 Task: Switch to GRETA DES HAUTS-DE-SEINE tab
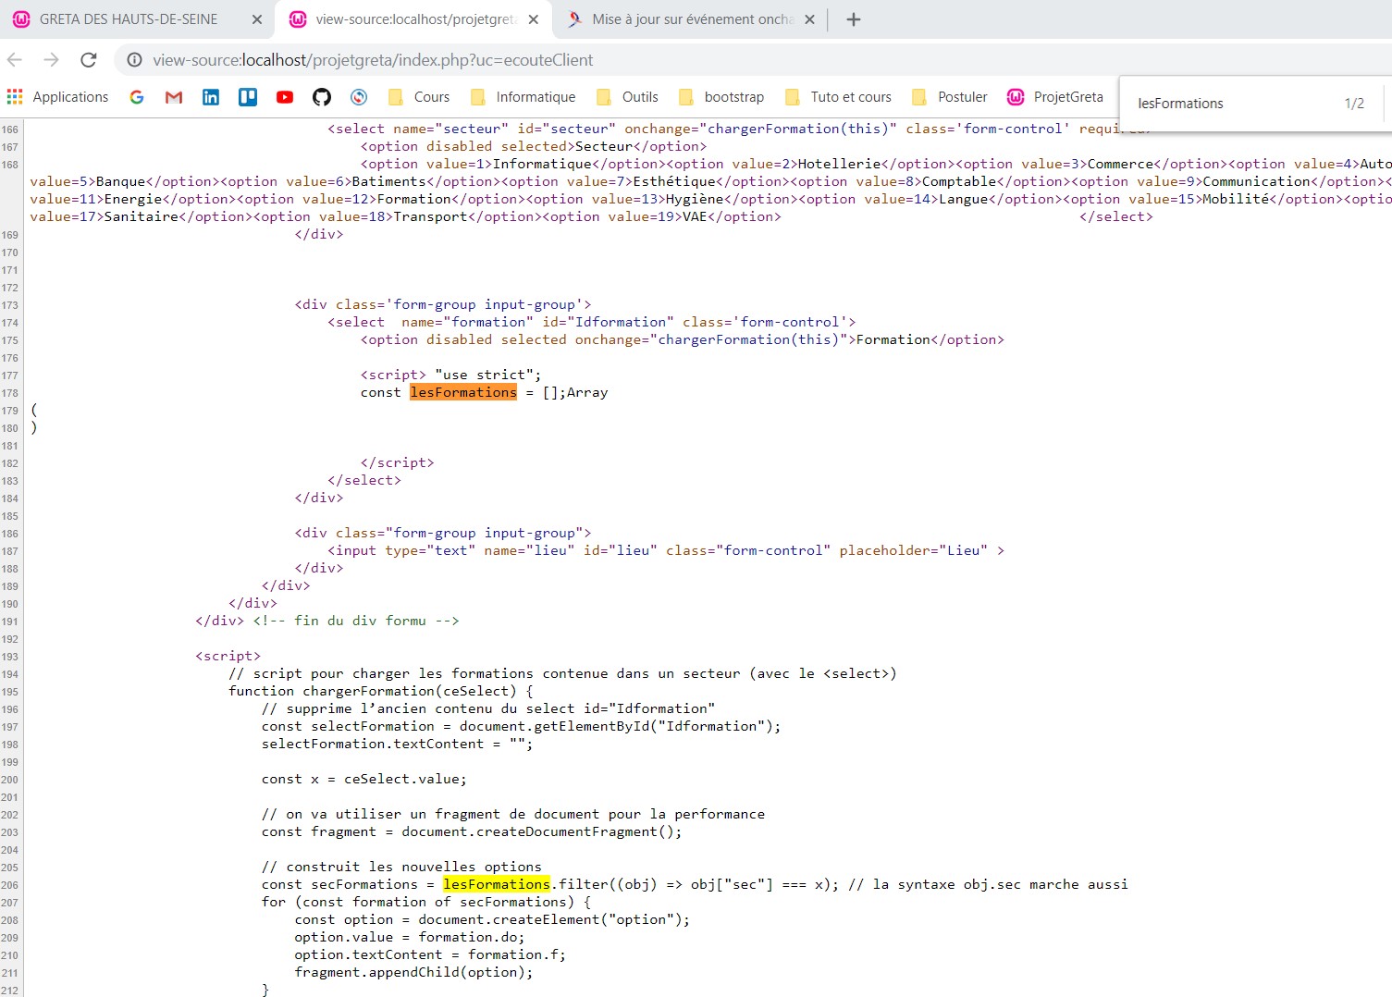pos(128,19)
